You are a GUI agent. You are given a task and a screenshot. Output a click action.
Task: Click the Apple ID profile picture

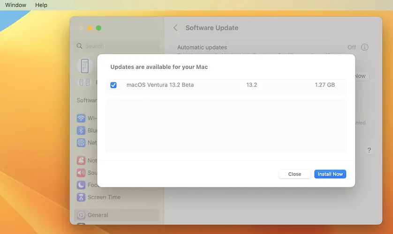(84, 66)
